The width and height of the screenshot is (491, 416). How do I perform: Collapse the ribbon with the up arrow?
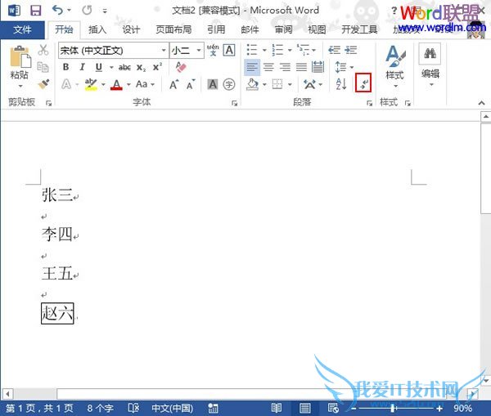tap(482, 103)
